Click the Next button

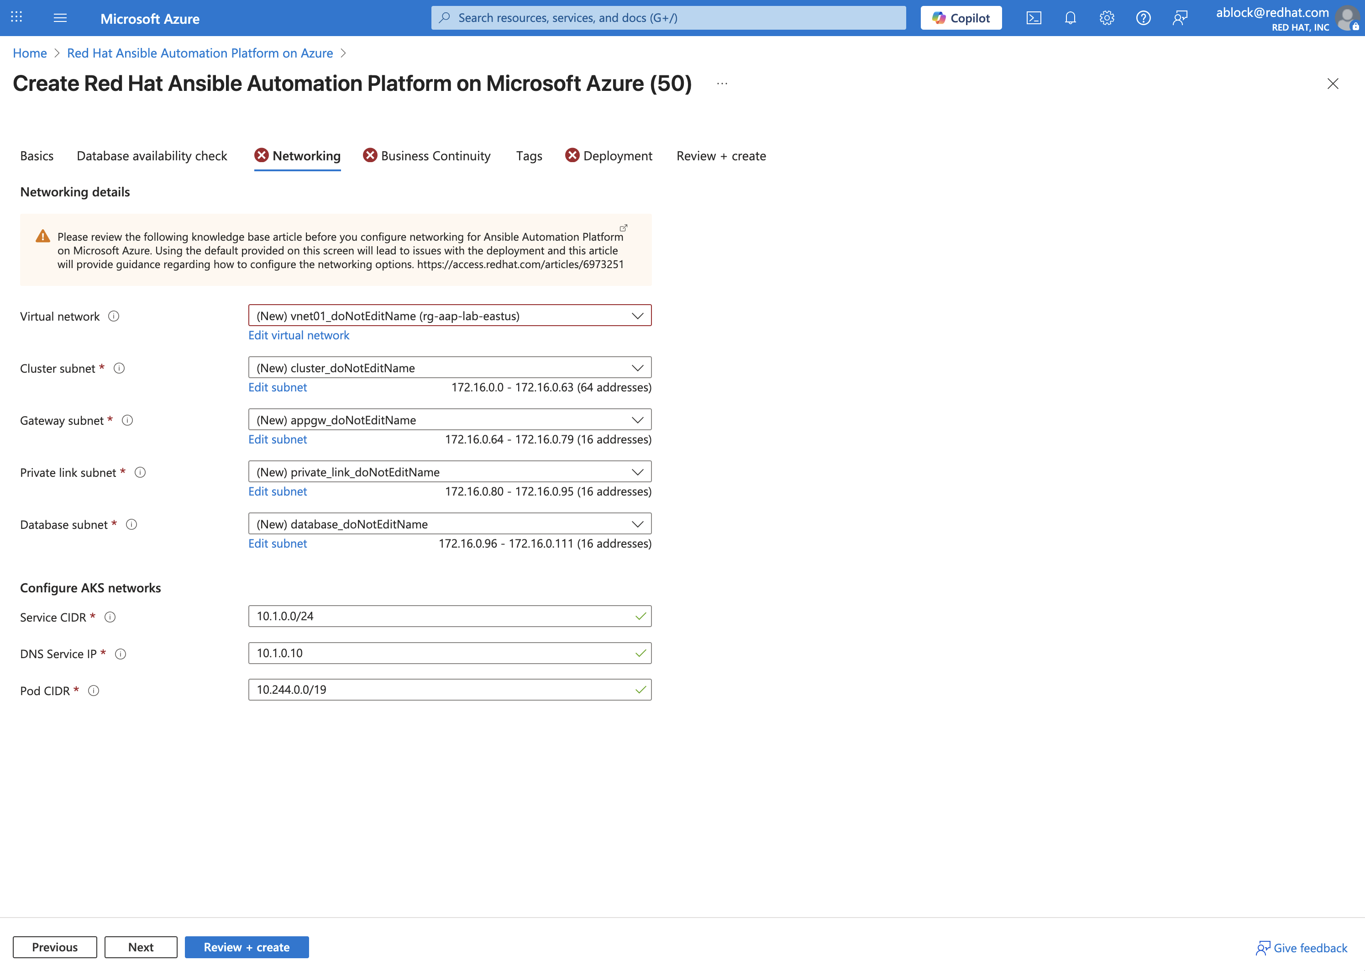(x=141, y=947)
